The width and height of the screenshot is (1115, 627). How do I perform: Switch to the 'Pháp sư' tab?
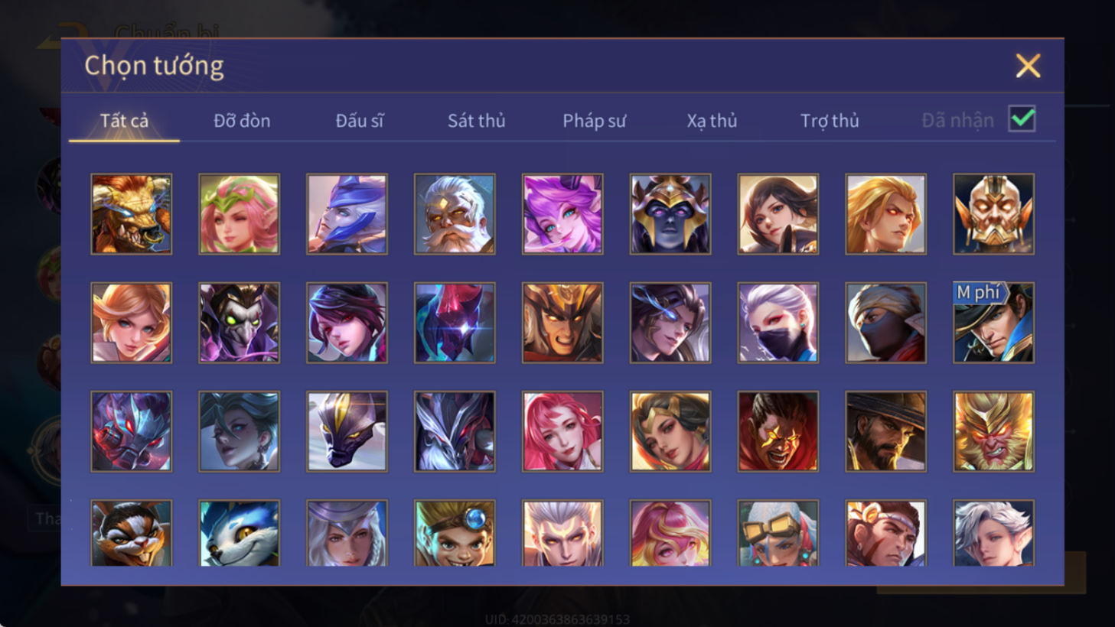click(x=595, y=121)
